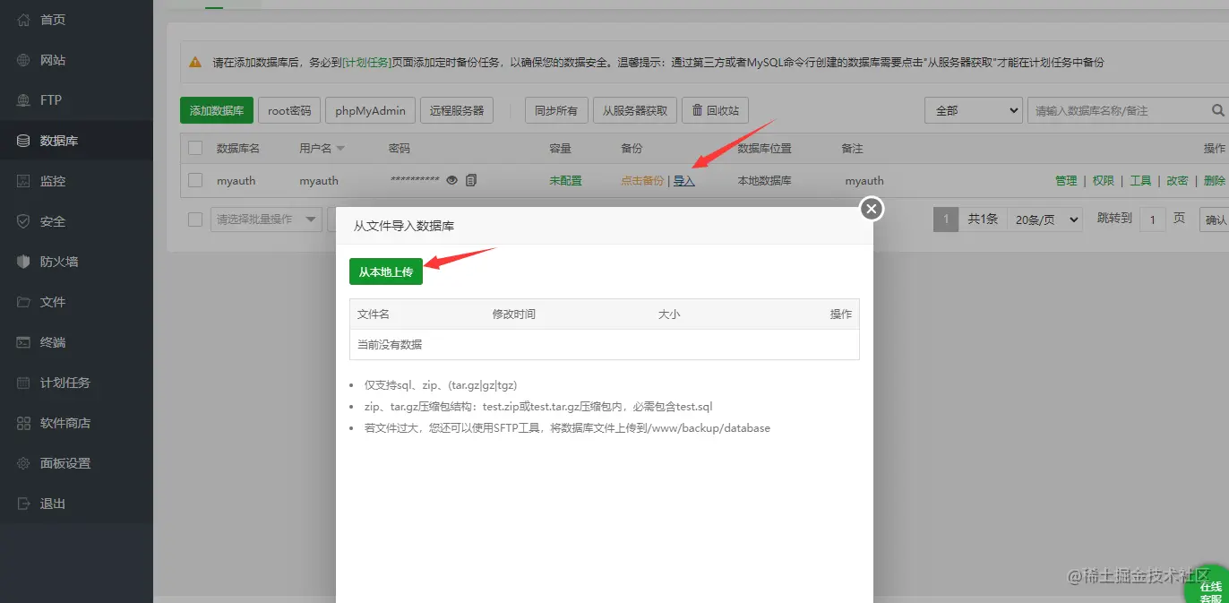
Task: Click the 防火墙 firewall icon in sidebar
Action: pyautogui.click(x=23, y=262)
